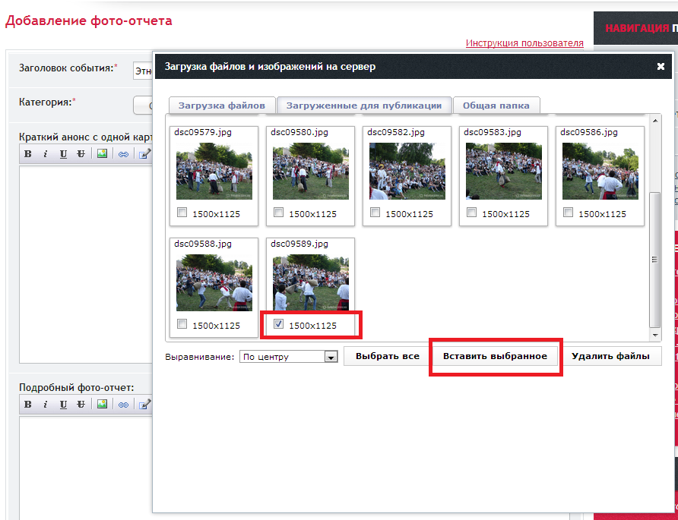Open the Выравнивание alignment dropdown
The height and width of the screenshot is (520, 678).
click(331, 357)
